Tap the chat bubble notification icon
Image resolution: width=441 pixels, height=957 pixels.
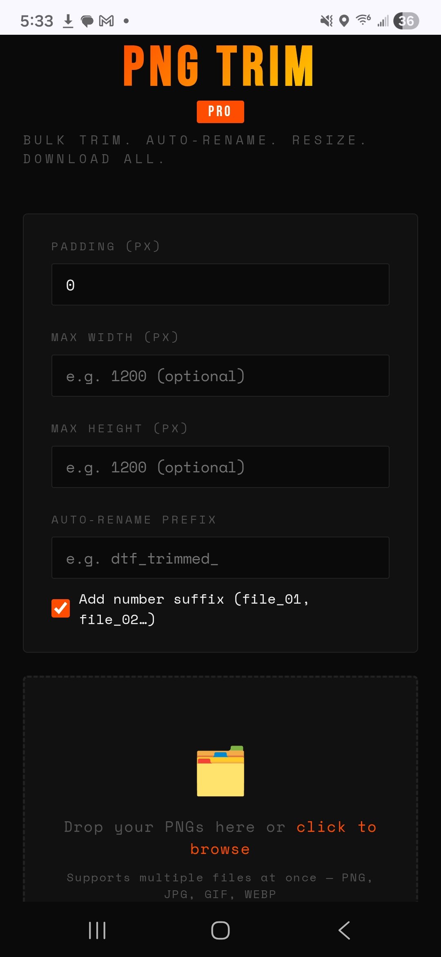(87, 21)
